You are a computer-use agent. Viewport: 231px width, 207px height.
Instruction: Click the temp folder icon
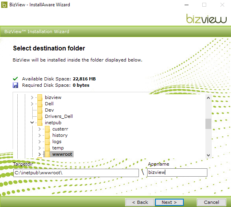click(x=47, y=148)
